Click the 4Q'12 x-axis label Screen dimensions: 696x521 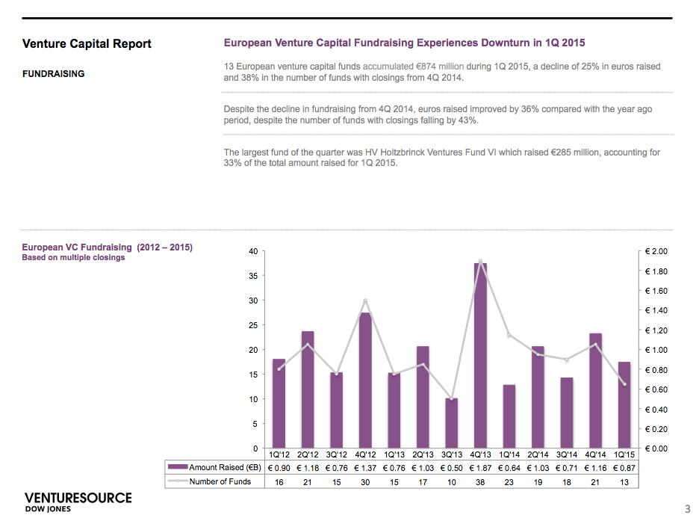coord(365,454)
